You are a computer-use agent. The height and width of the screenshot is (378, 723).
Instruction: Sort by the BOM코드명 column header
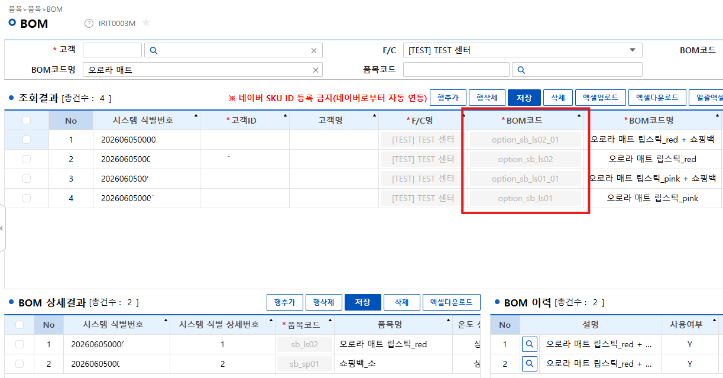pyautogui.click(x=653, y=120)
